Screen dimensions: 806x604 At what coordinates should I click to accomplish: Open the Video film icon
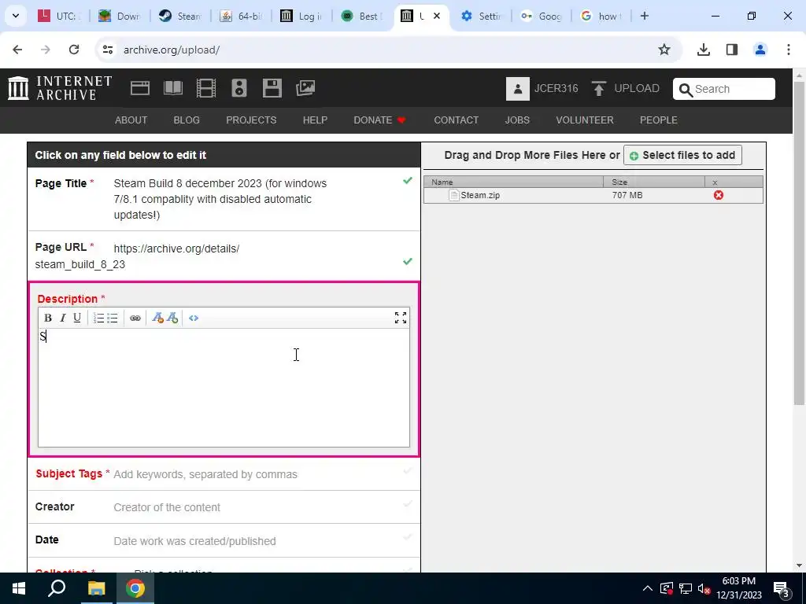(206, 88)
